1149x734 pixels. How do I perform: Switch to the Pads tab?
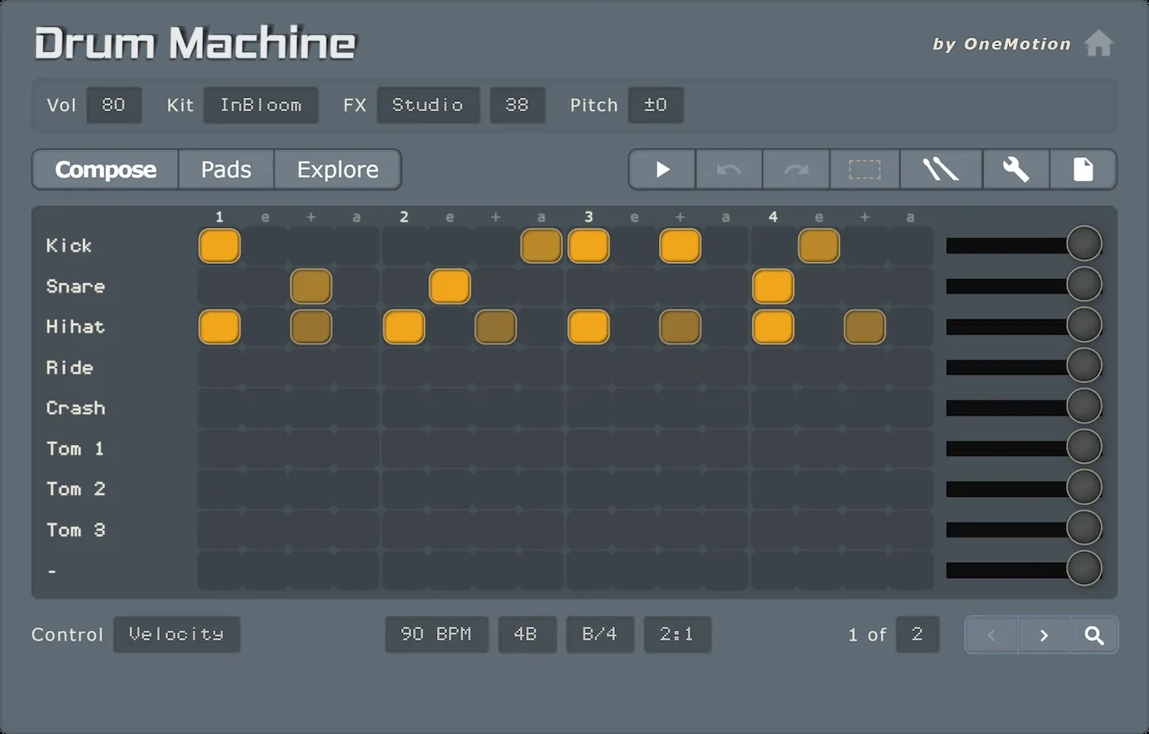[226, 170]
